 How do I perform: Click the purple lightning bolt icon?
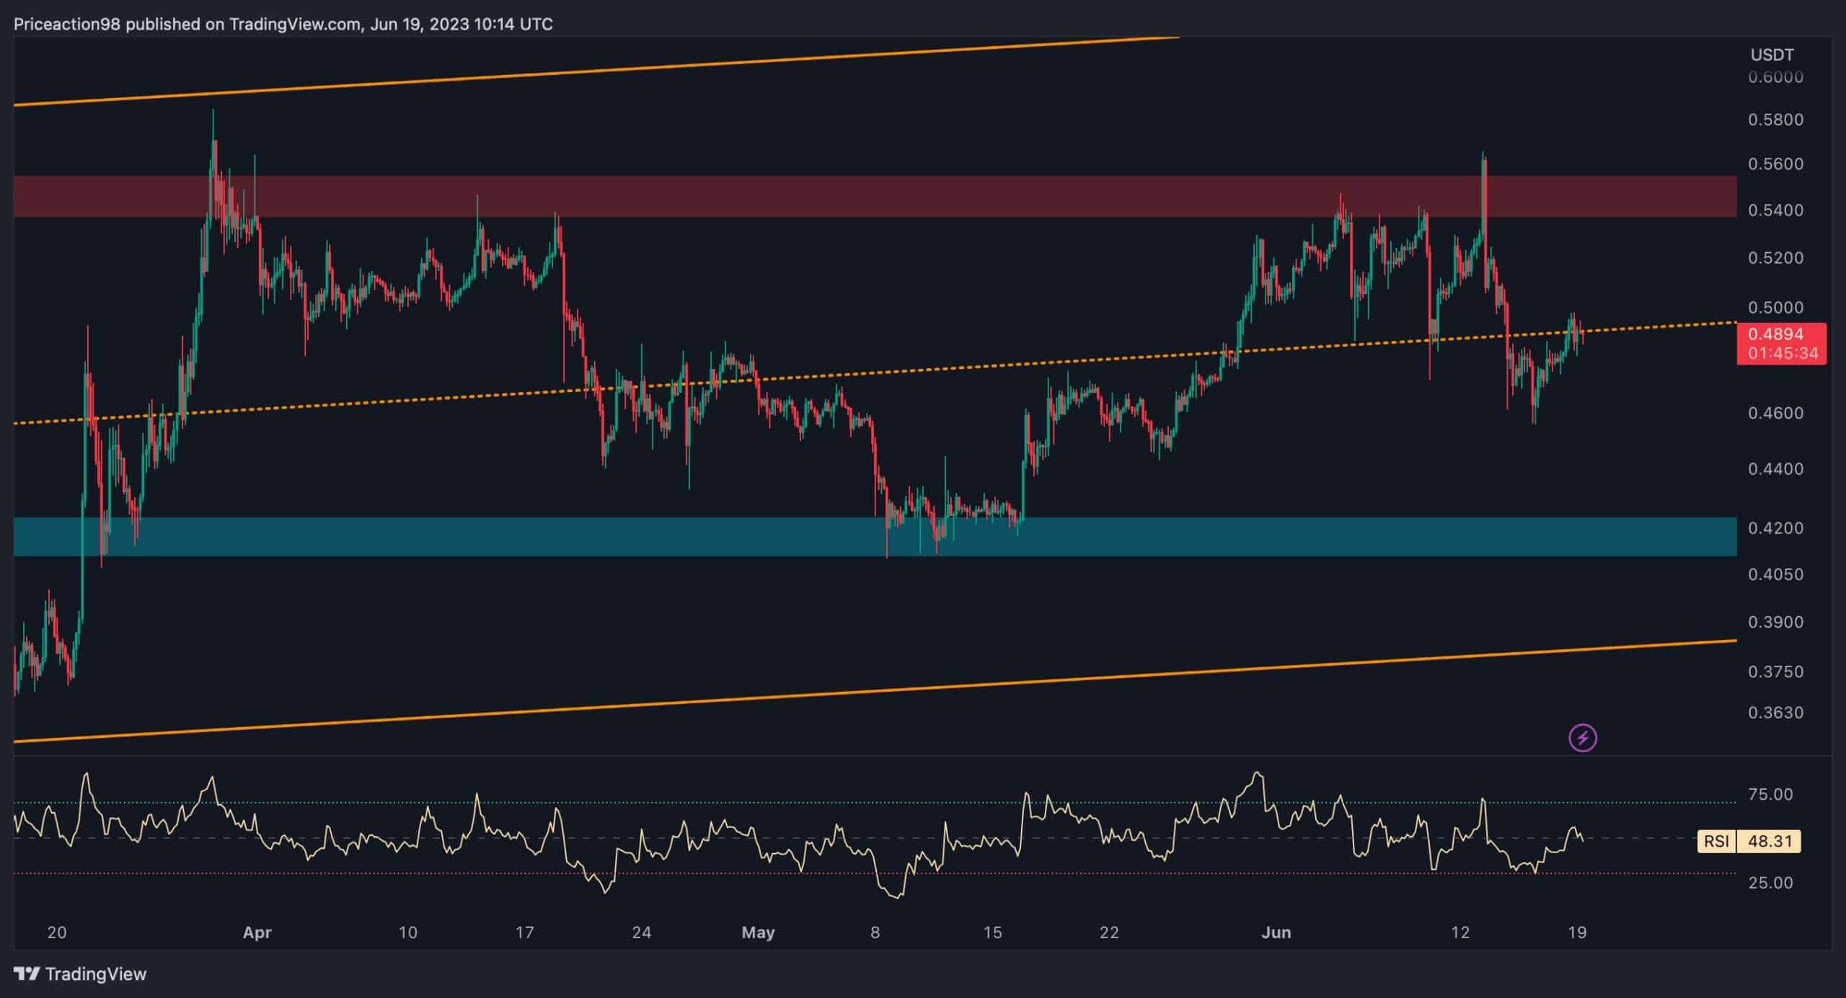1583,738
